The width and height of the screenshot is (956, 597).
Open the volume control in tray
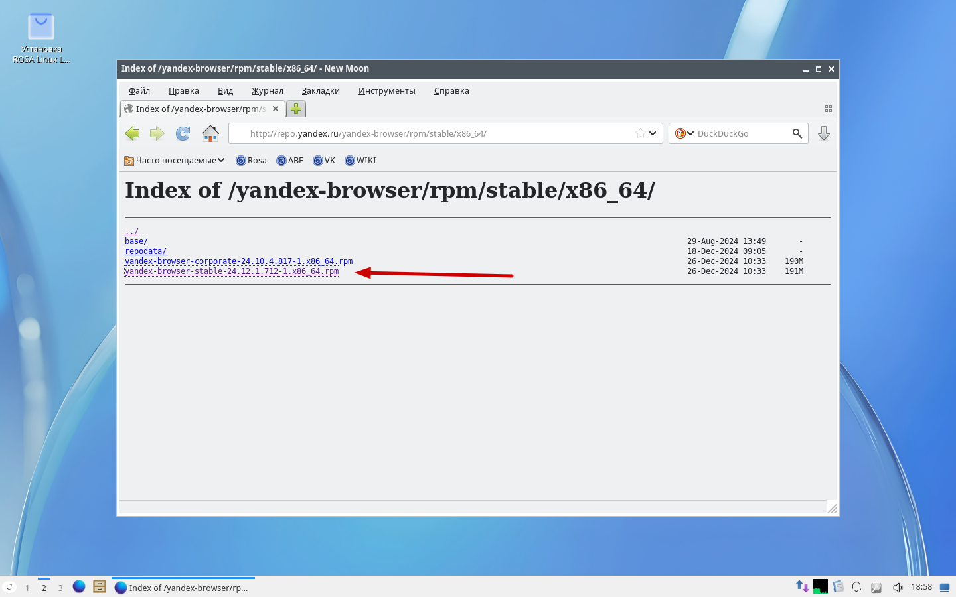coord(898,587)
